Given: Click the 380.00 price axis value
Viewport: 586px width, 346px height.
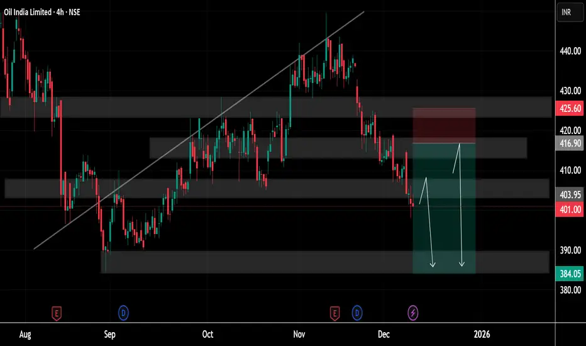Looking at the screenshot, I should tap(570, 290).
